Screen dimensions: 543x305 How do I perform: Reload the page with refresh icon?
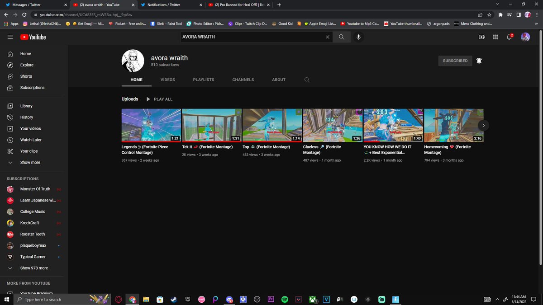coord(24,14)
